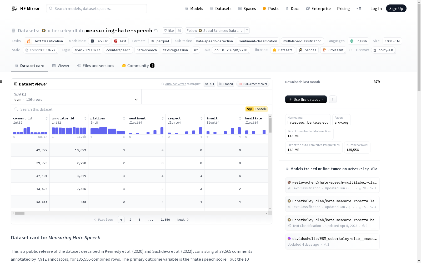
Task: Open the arxiv.org paper link
Action: [341, 122]
